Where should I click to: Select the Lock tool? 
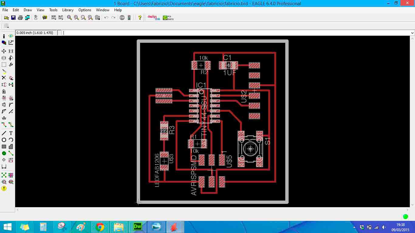(4, 91)
